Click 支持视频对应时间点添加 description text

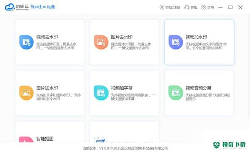(x=133, y=97)
